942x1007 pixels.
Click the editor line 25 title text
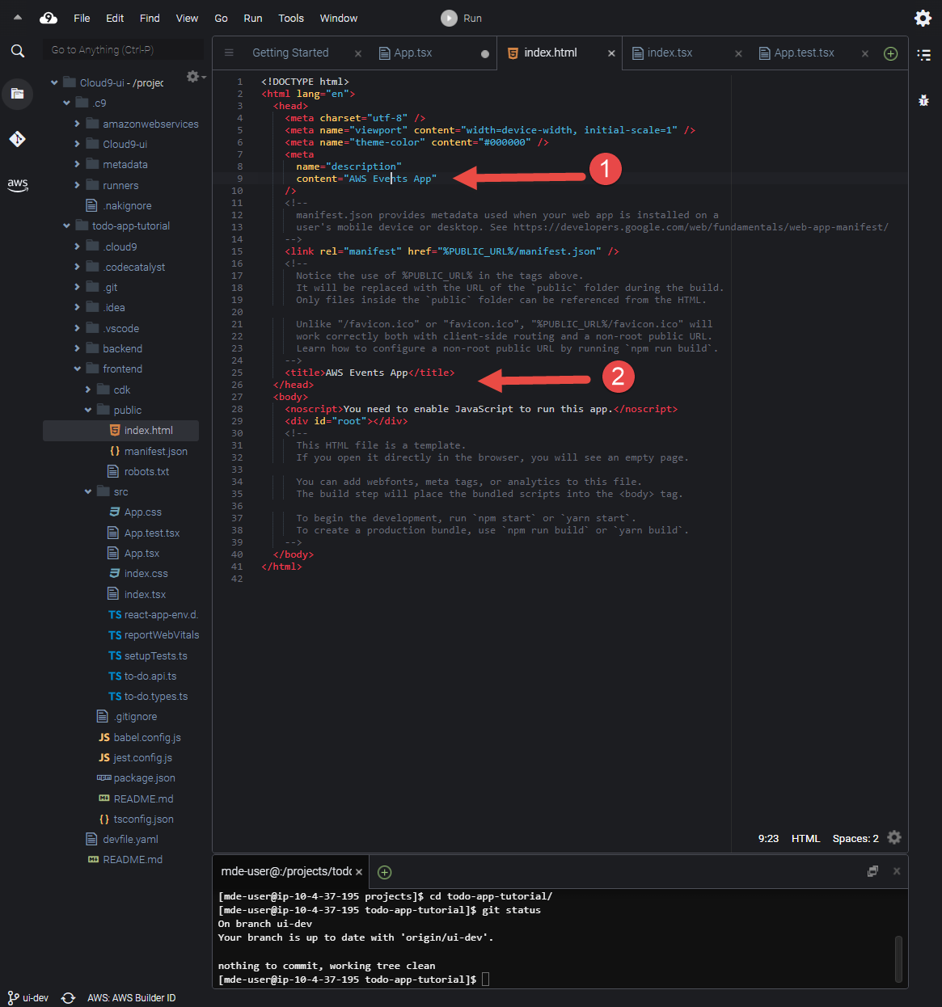(x=366, y=373)
